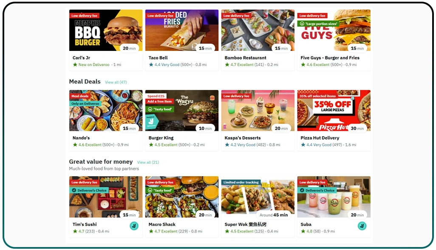
Task: Click the 'Around 45 min' delivery time badge
Action: pos(274,215)
